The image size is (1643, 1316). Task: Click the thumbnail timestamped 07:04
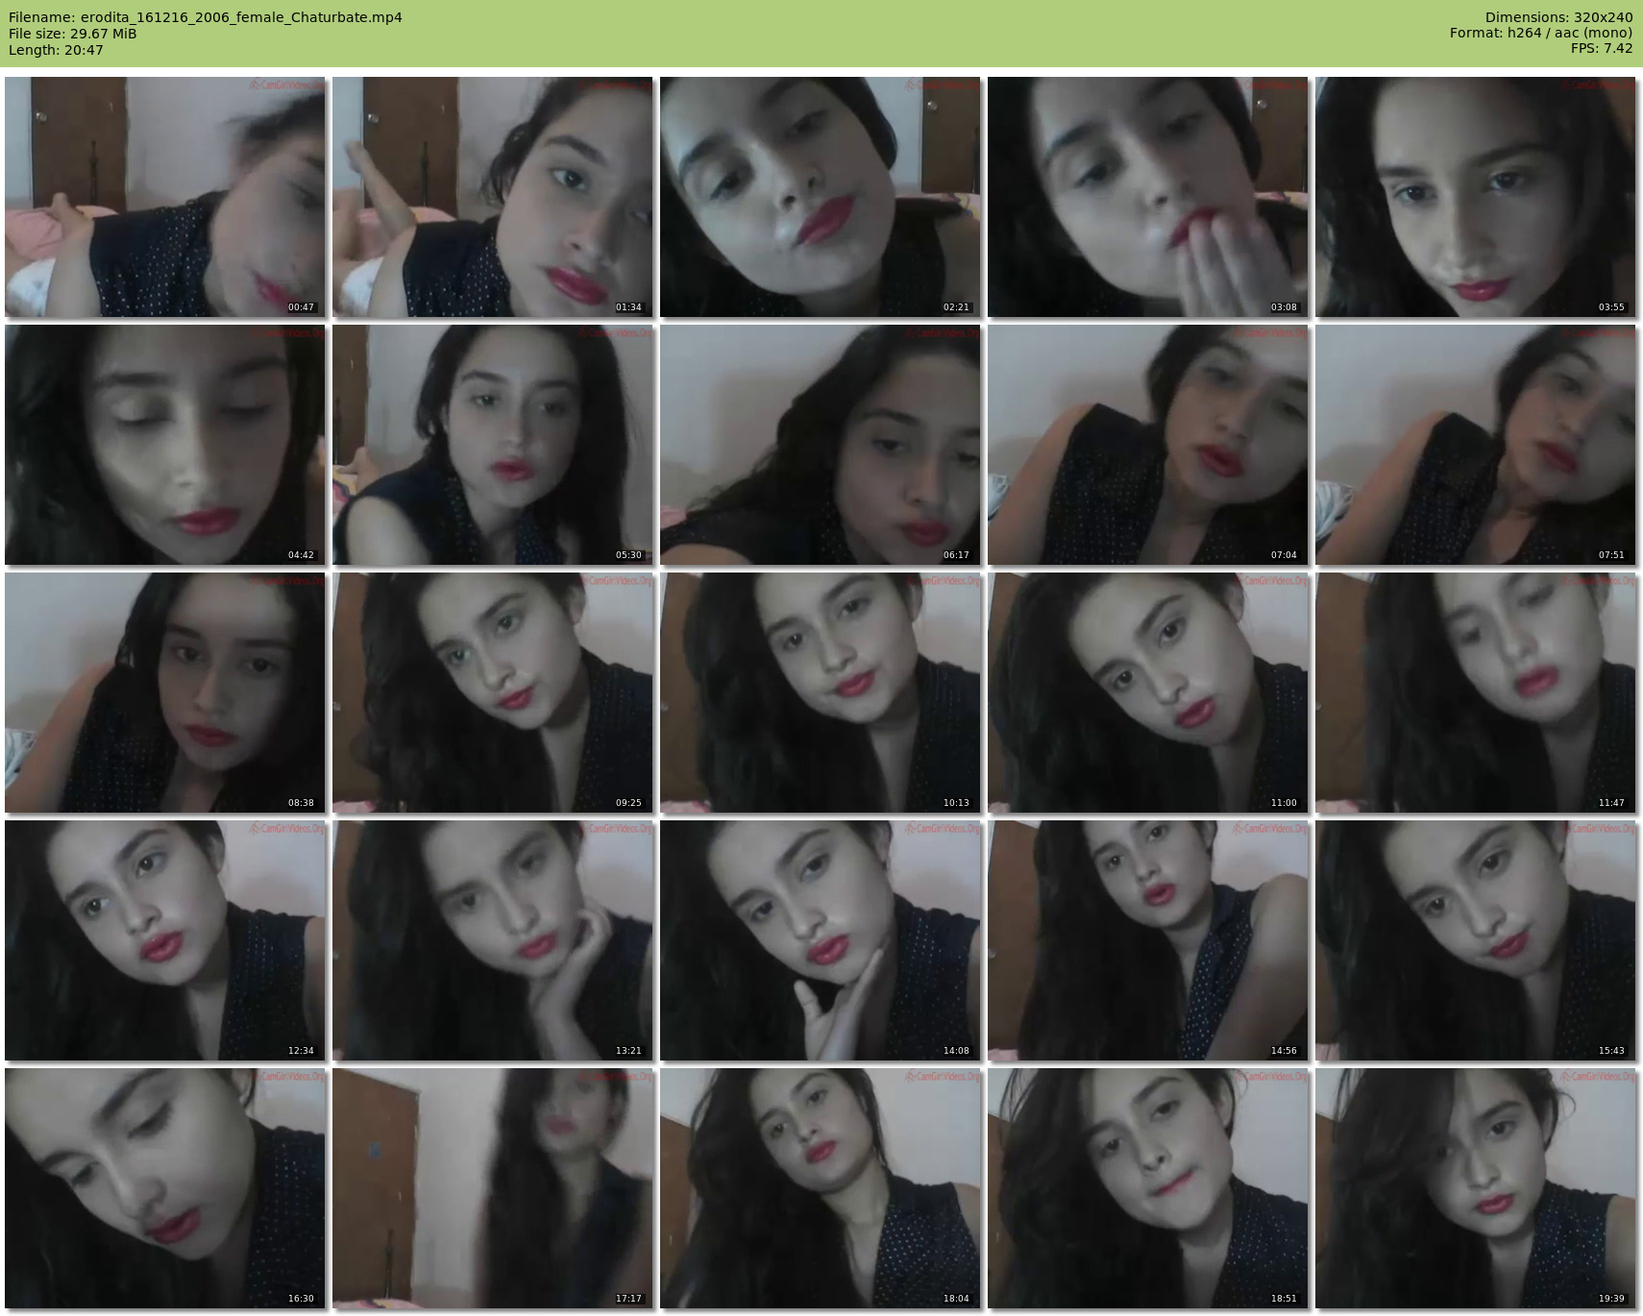point(1147,445)
